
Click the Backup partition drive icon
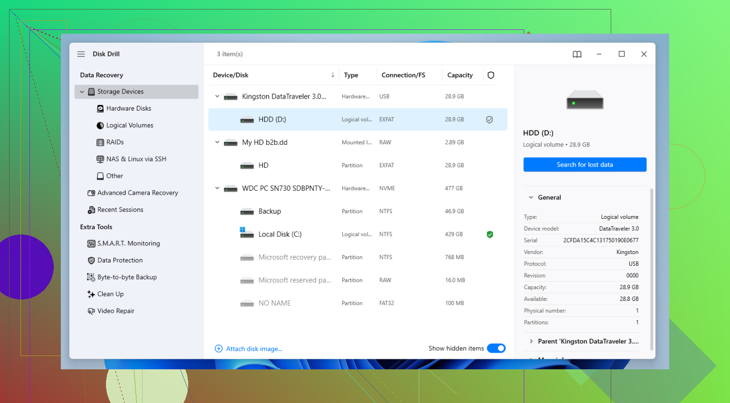pyautogui.click(x=247, y=212)
